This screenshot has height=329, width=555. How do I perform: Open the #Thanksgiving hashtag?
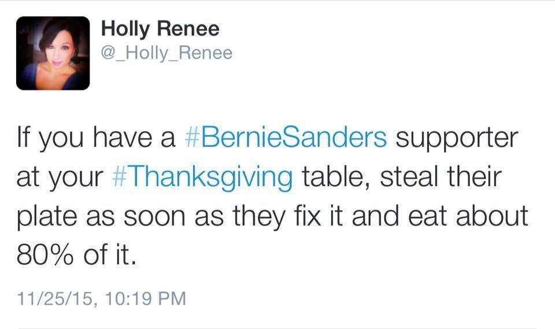tap(202, 178)
